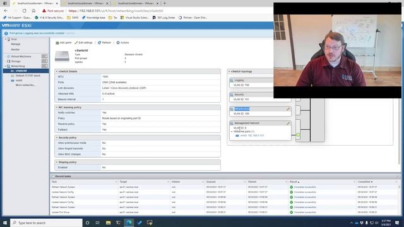Screen dimensions: 404x227
Task: Open a new browser tab
Action: 164,3
